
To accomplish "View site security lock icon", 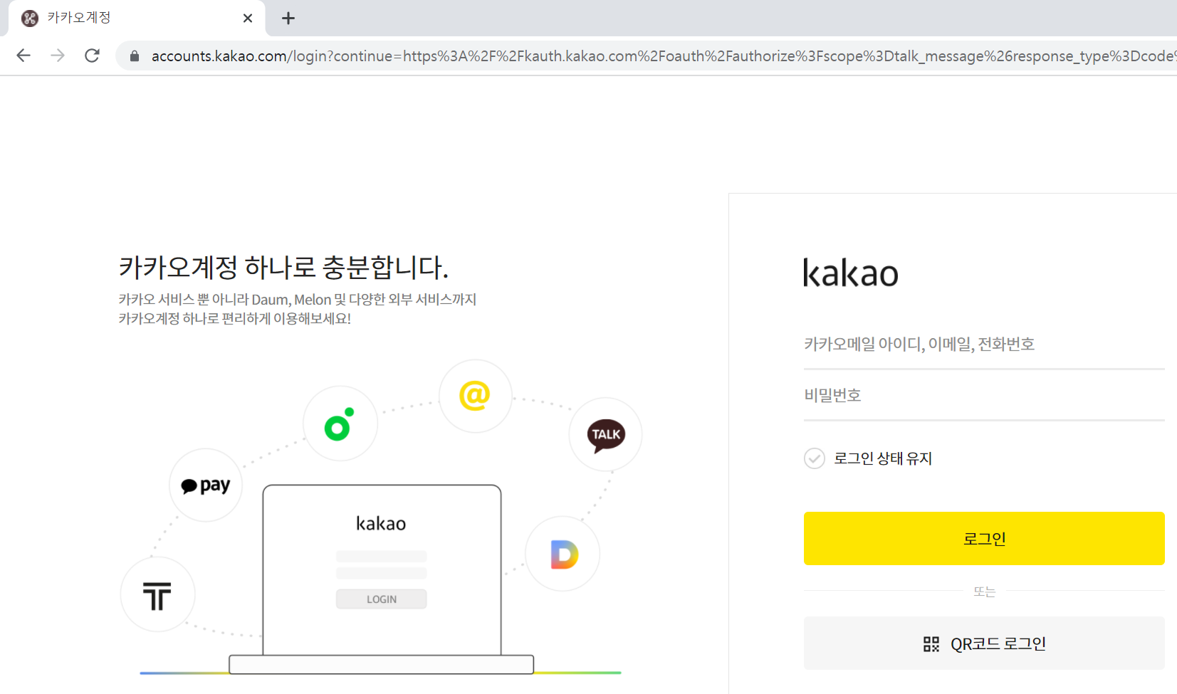I will 134,56.
